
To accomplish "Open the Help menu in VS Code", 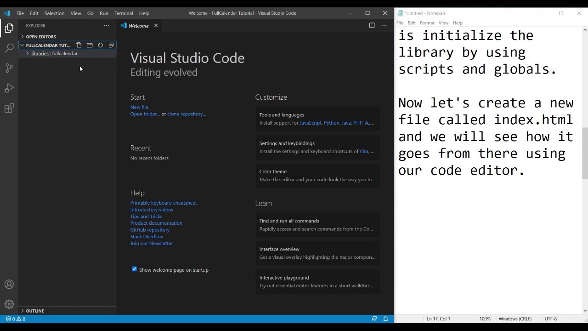I will coord(144,13).
